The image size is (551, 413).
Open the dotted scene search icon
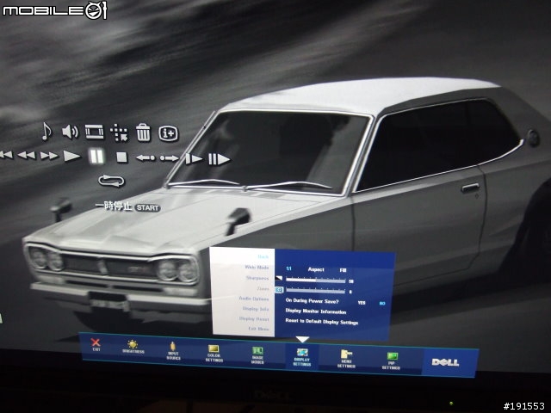(x=119, y=133)
